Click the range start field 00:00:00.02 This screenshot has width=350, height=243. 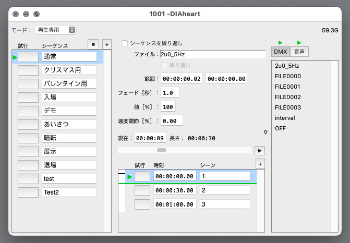pos(182,78)
